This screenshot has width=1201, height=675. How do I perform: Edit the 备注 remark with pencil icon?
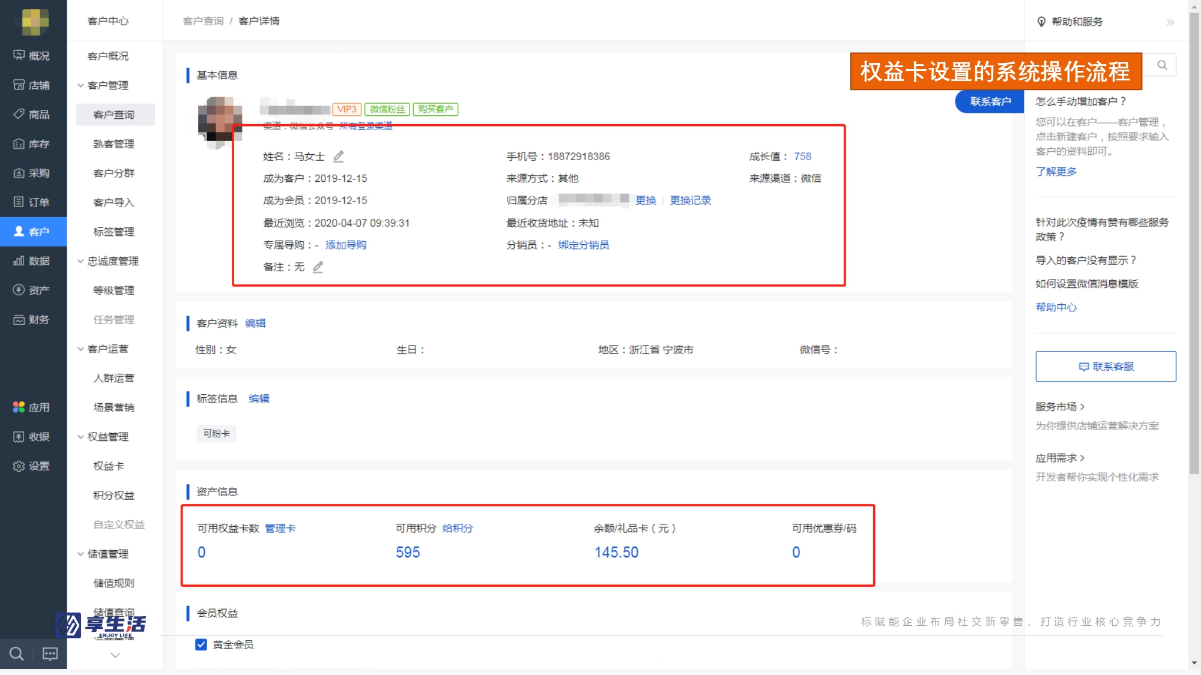coord(318,267)
